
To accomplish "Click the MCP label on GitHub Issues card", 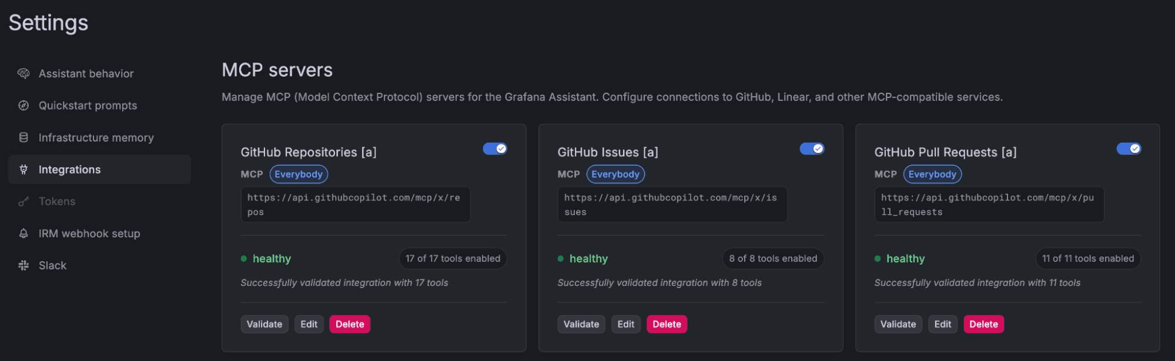I will tap(568, 174).
